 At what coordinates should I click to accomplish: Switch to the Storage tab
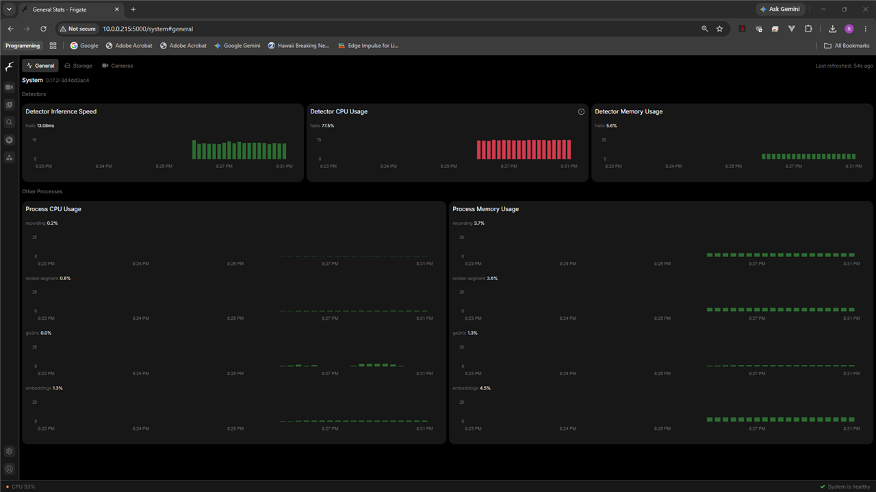point(78,66)
